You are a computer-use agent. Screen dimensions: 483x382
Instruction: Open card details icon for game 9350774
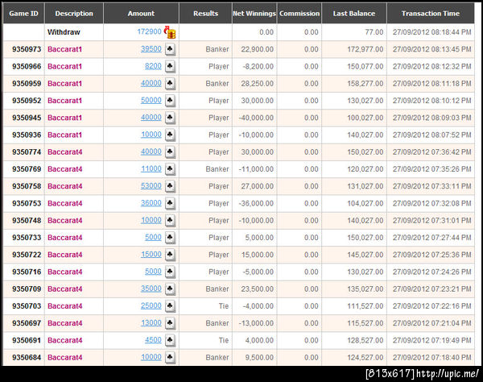tap(171, 152)
